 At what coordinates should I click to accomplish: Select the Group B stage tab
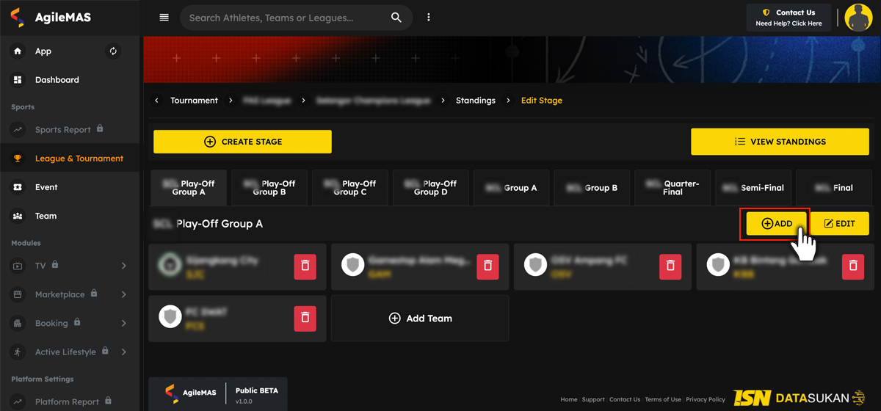[x=592, y=188]
